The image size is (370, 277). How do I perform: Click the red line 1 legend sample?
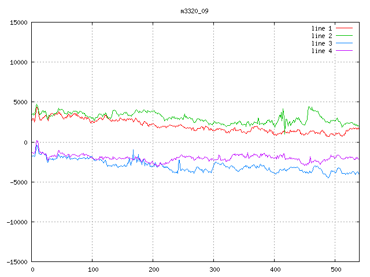click(x=344, y=28)
